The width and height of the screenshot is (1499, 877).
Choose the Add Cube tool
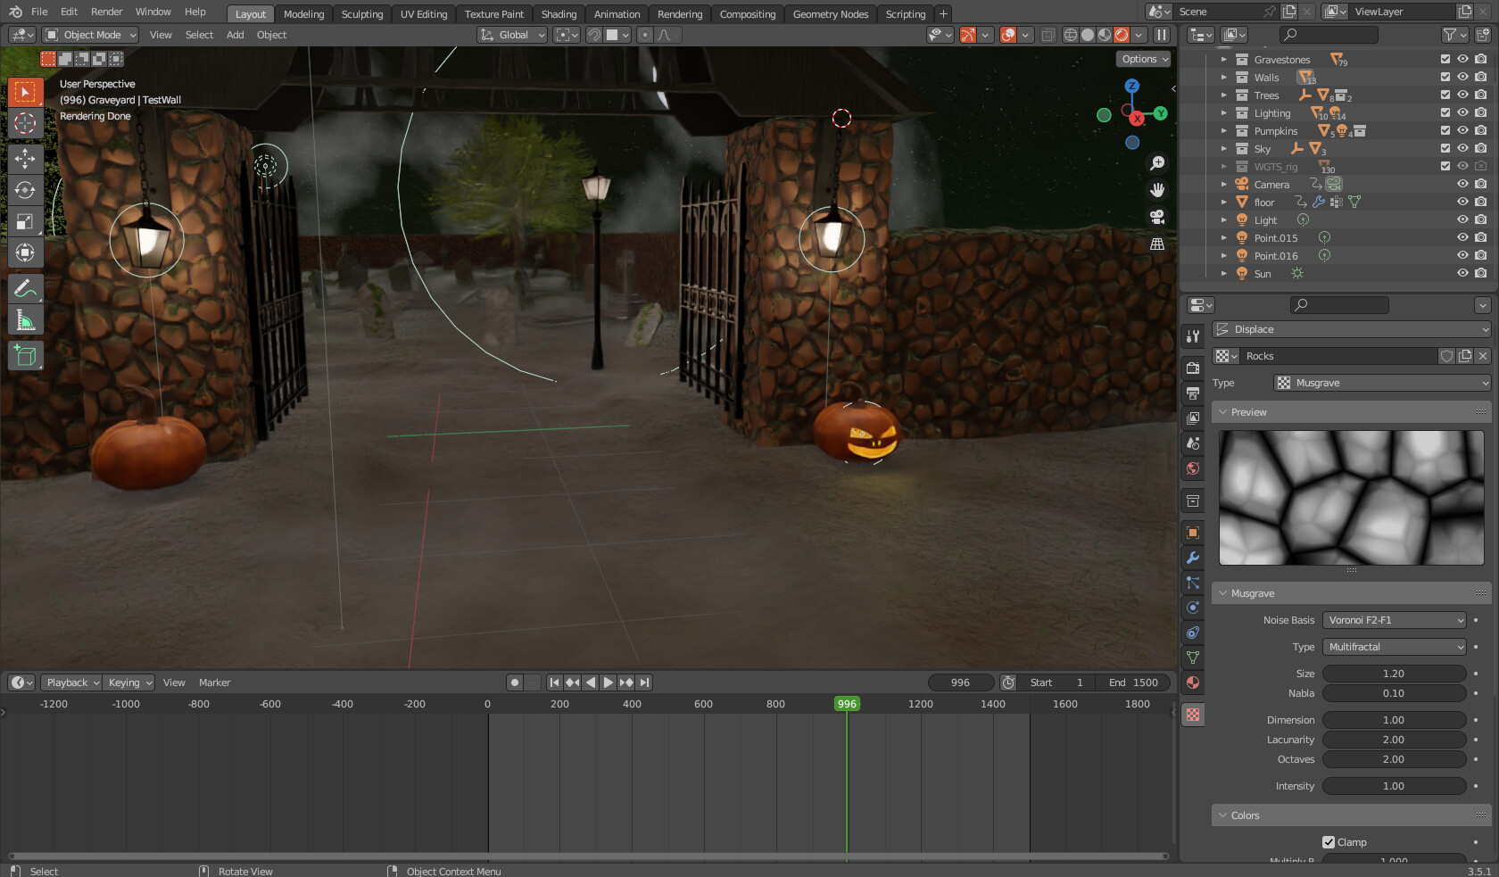[x=25, y=356]
